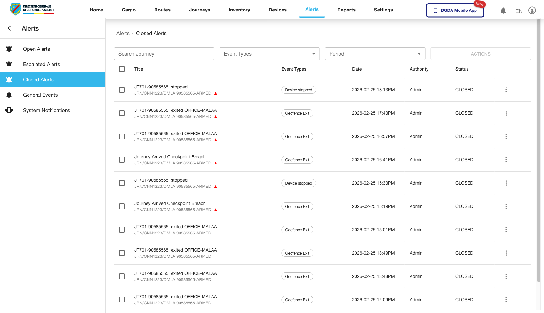
Task: Open the user account profile icon
Action: [x=532, y=10]
